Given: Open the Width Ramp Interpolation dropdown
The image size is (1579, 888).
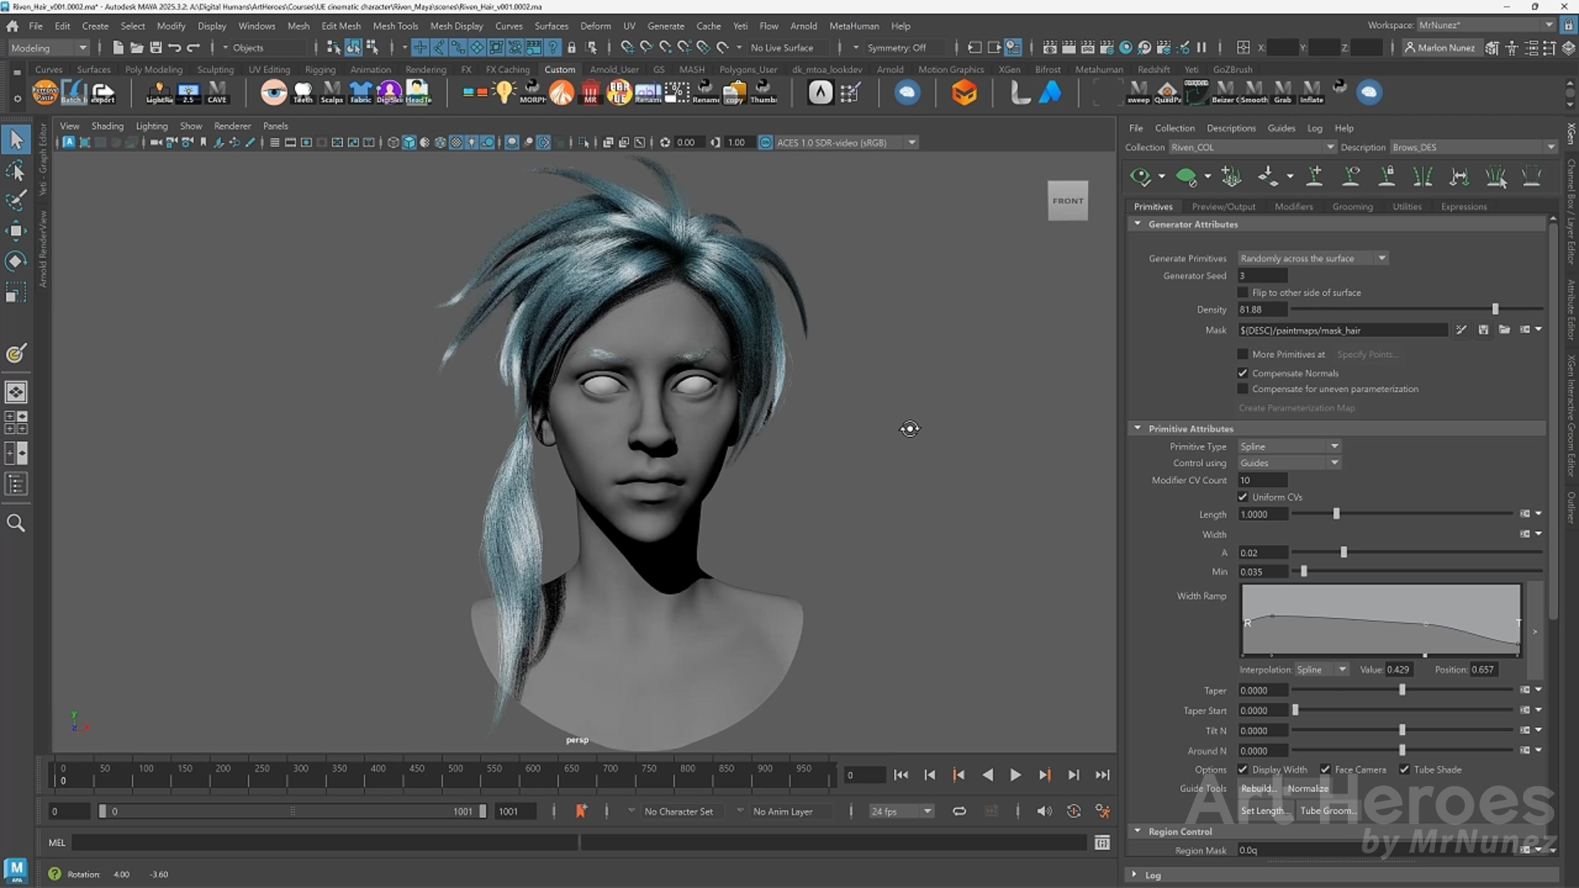Looking at the screenshot, I should tap(1322, 669).
